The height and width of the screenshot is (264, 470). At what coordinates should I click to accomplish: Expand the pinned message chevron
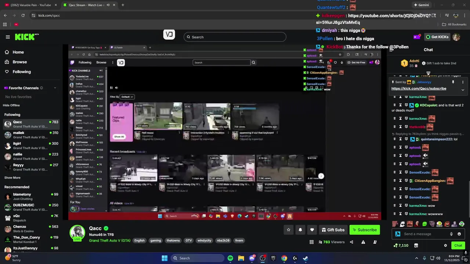click(463, 90)
